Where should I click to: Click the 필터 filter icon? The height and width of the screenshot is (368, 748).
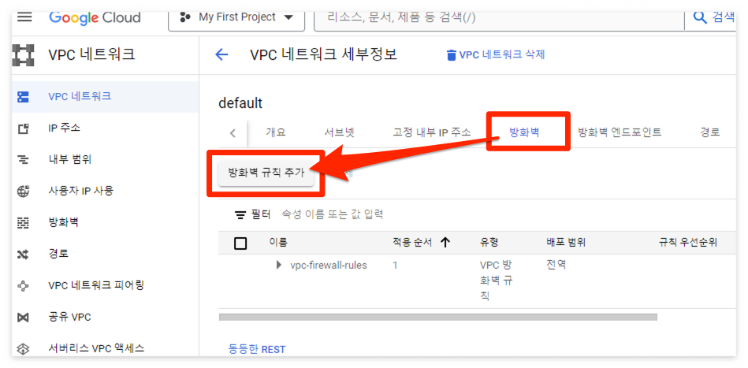pyautogui.click(x=240, y=215)
